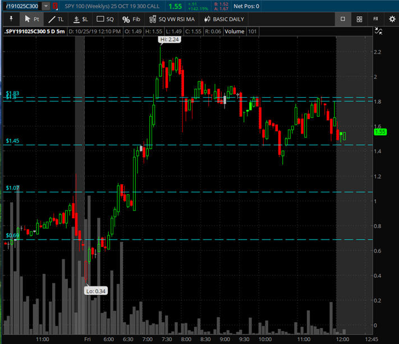Select the SQ rectangle drawing tool
This screenshot has width=399, height=344.
tap(105, 19)
